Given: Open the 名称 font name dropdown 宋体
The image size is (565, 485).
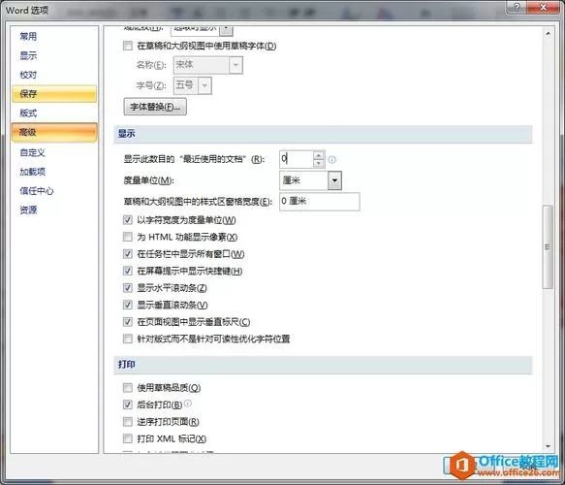Looking at the screenshot, I should (235, 65).
